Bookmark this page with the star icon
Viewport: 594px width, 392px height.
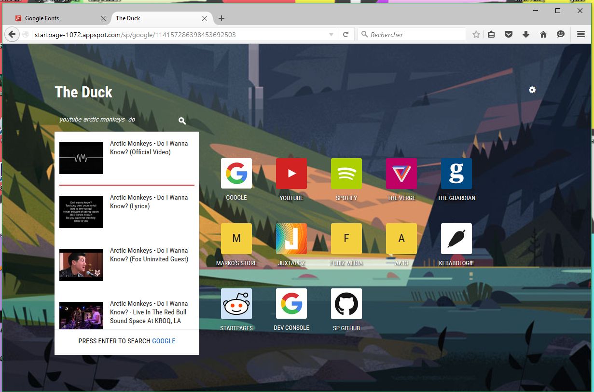(x=476, y=34)
